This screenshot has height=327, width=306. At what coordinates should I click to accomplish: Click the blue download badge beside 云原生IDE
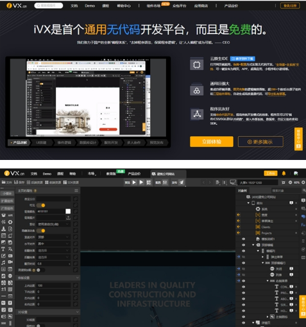242,58
